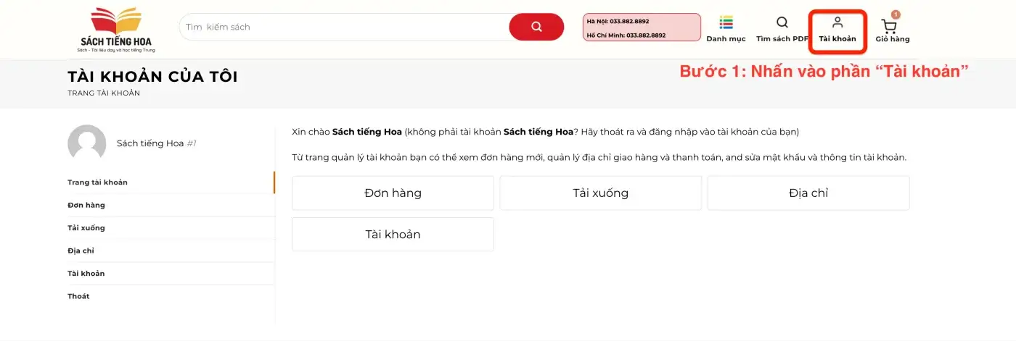Select Tài khoản in the sidebar menu

point(86,274)
